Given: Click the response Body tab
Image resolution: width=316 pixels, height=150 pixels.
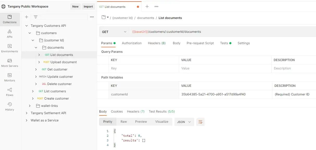Looking at the screenshot, I should pyautogui.click(x=103, y=112).
